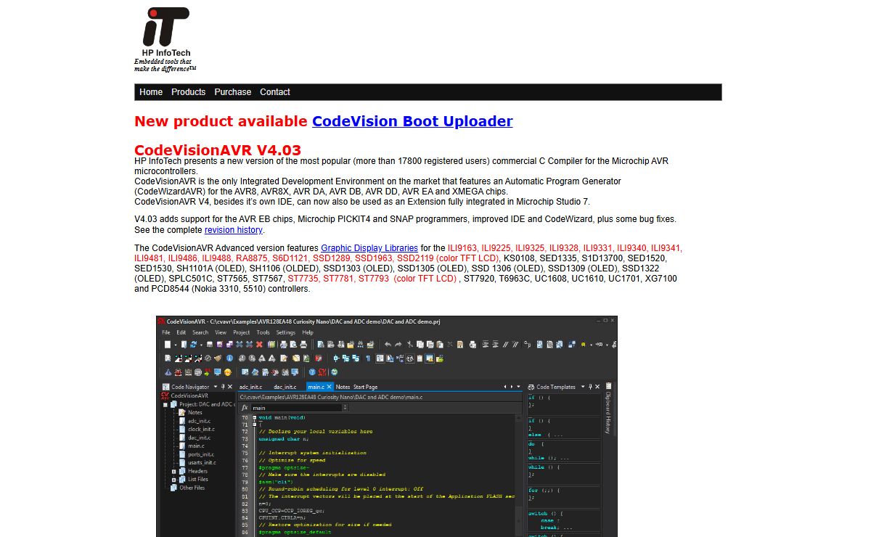Screen dimensions: 871x537
Task: Select Notes in the Code Navigator tree
Action: click(x=195, y=412)
